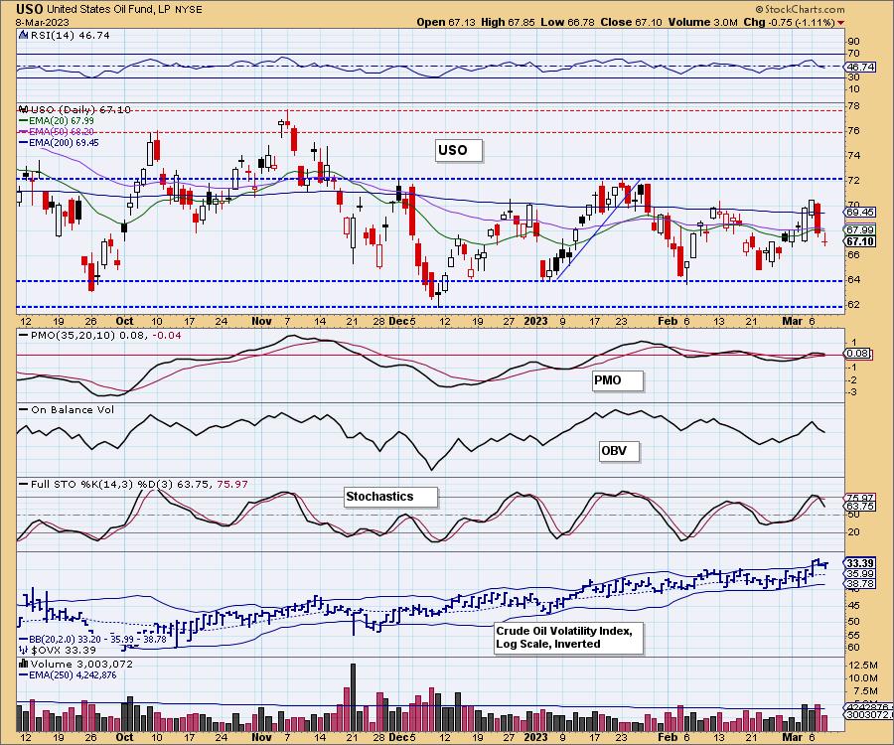Screen dimensions: 894x745
Task: Click the Low 66.78 value
Action: coord(567,22)
